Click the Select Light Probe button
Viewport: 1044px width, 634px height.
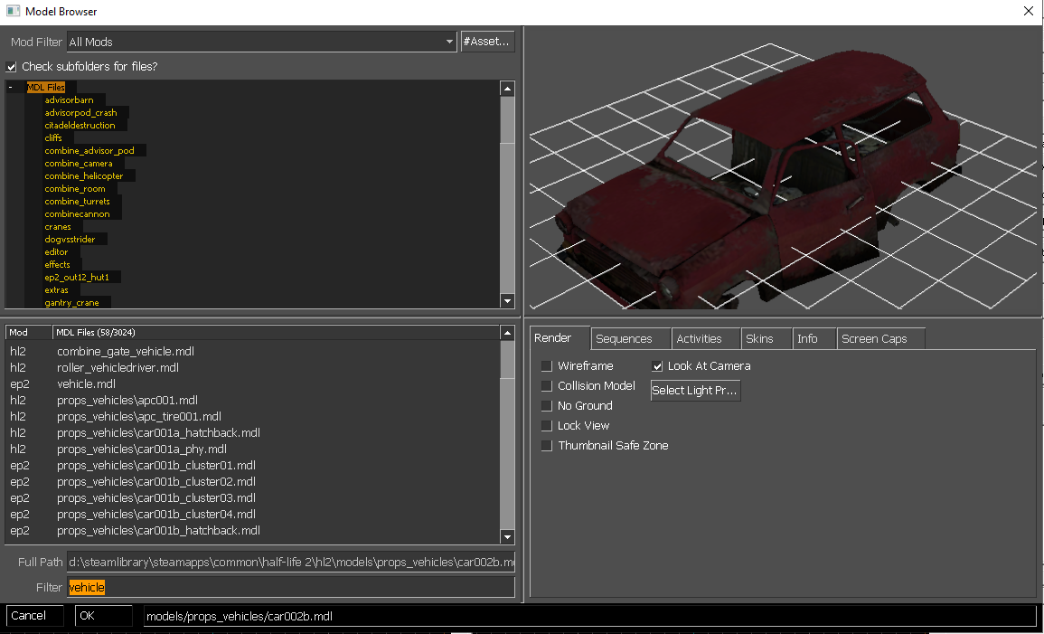(695, 391)
